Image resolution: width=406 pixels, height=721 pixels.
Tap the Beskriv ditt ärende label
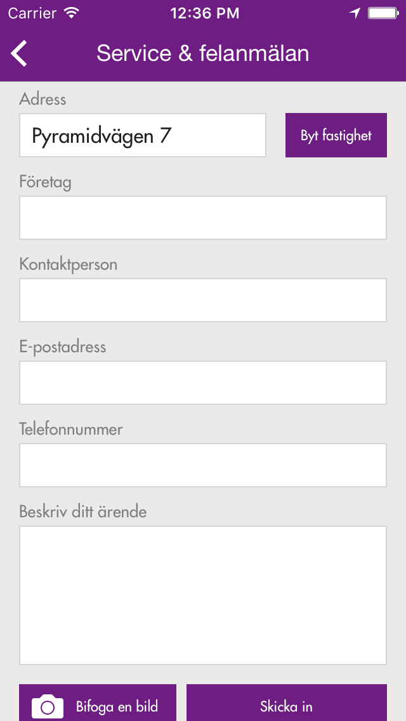(83, 512)
